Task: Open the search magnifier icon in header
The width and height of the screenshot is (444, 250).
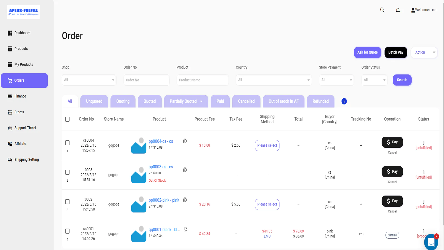Action: pyautogui.click(x=382, y=10)
